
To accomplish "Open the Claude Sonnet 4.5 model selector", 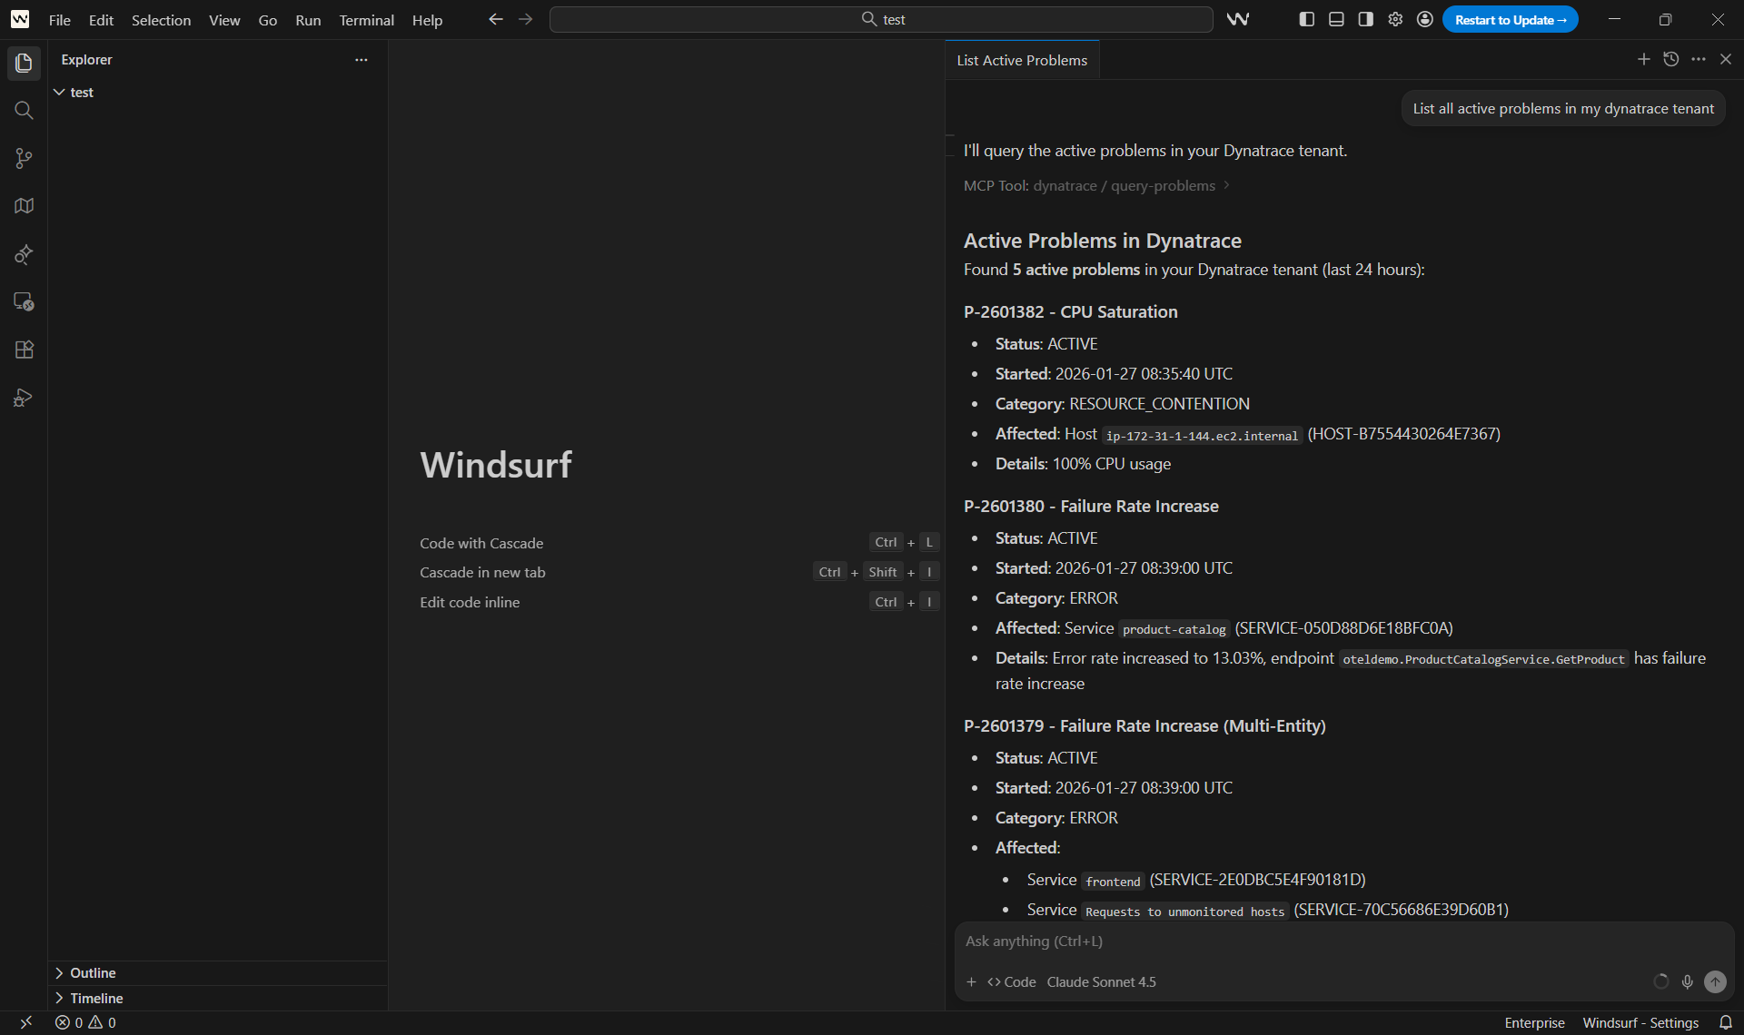I will click(x=1101, y=981).
